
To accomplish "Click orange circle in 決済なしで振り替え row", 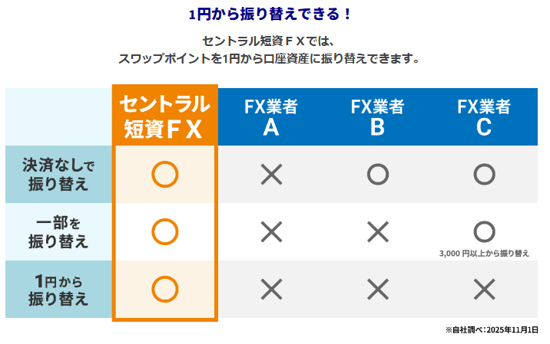I will tap(165, 175).
